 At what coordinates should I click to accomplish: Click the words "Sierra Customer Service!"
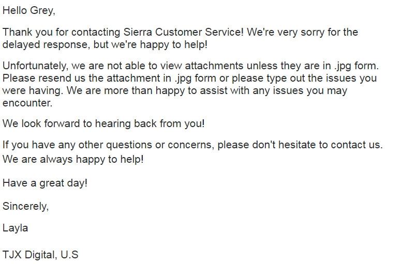(184, 32)
